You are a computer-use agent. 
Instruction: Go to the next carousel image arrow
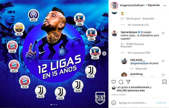click(104, 53)
